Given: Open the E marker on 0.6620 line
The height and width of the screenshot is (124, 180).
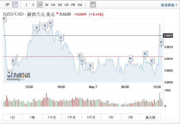Looking at the screenshot, I should 61,37.
